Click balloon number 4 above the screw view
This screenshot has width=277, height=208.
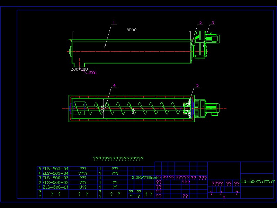pos(114,85)
